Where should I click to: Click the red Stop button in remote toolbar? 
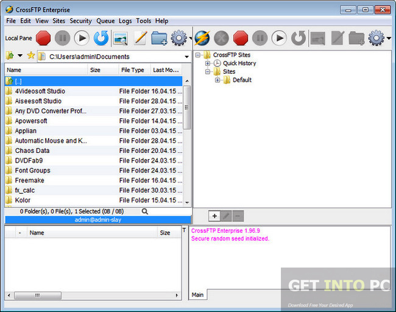click(241, 38)
